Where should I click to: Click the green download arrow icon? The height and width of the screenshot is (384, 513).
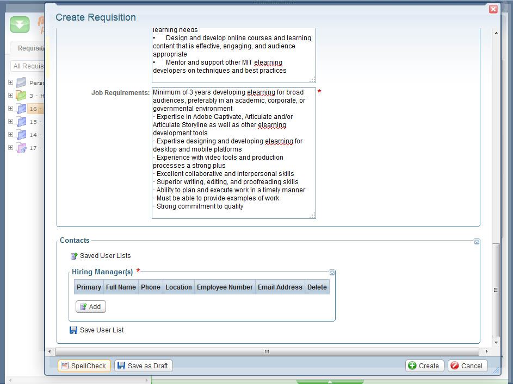click(x=20, y=24)
